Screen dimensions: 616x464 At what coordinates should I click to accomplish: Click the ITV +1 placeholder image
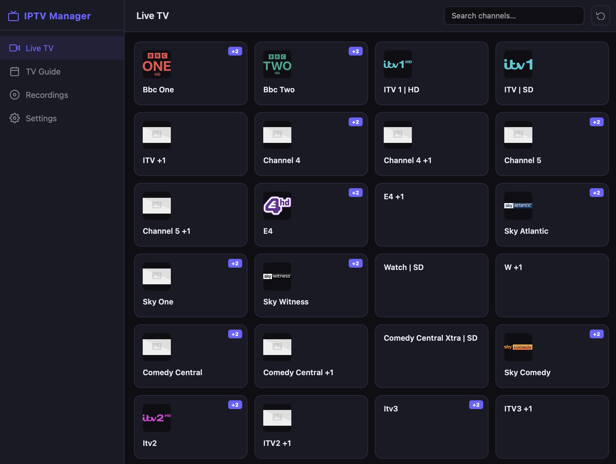tap(157, 135)
